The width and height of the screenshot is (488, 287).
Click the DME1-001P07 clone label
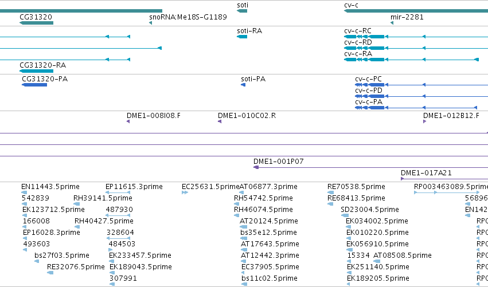279,162
